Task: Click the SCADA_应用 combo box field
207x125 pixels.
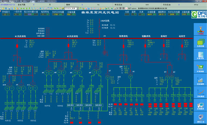Action: pos(71,8)
